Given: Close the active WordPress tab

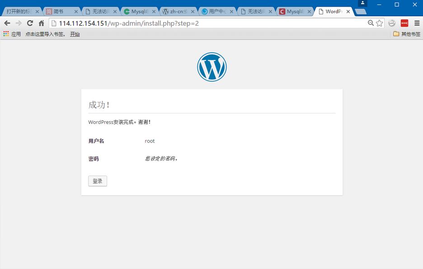Looking at the screenshot, I should pyautogui.click(x=348, y=12).
